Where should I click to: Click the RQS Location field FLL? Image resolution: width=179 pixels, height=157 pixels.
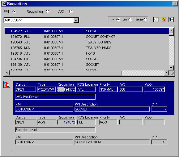(x=86, y=122)
